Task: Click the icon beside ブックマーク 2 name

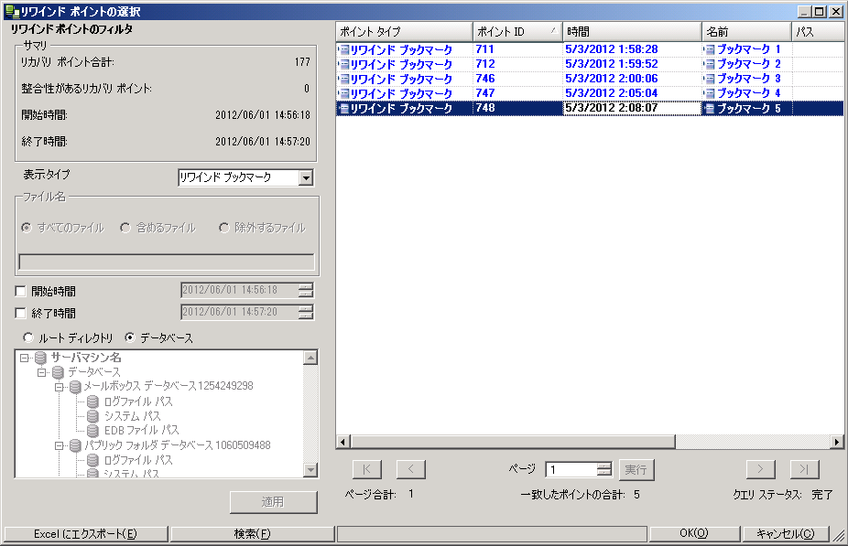Action: click(710, 64)
